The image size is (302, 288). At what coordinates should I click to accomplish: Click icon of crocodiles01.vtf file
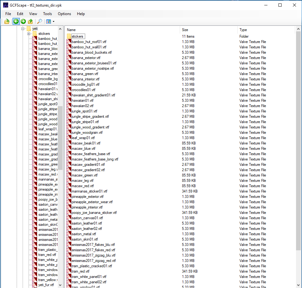point(69,90)
